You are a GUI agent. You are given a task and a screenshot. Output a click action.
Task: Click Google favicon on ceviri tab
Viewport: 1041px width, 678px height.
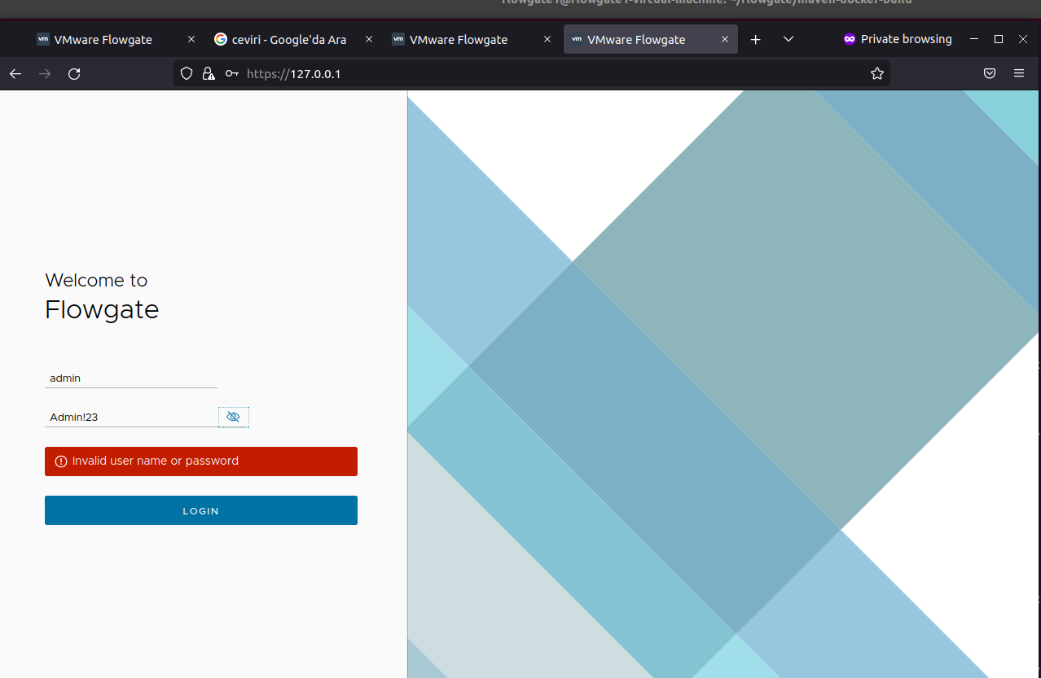tap(220, 39)
